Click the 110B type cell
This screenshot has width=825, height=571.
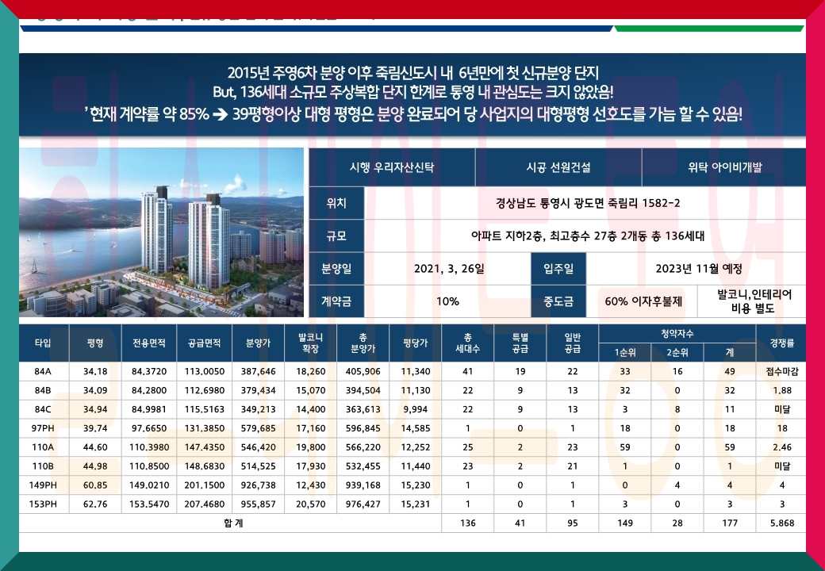(x=43, y=466)
